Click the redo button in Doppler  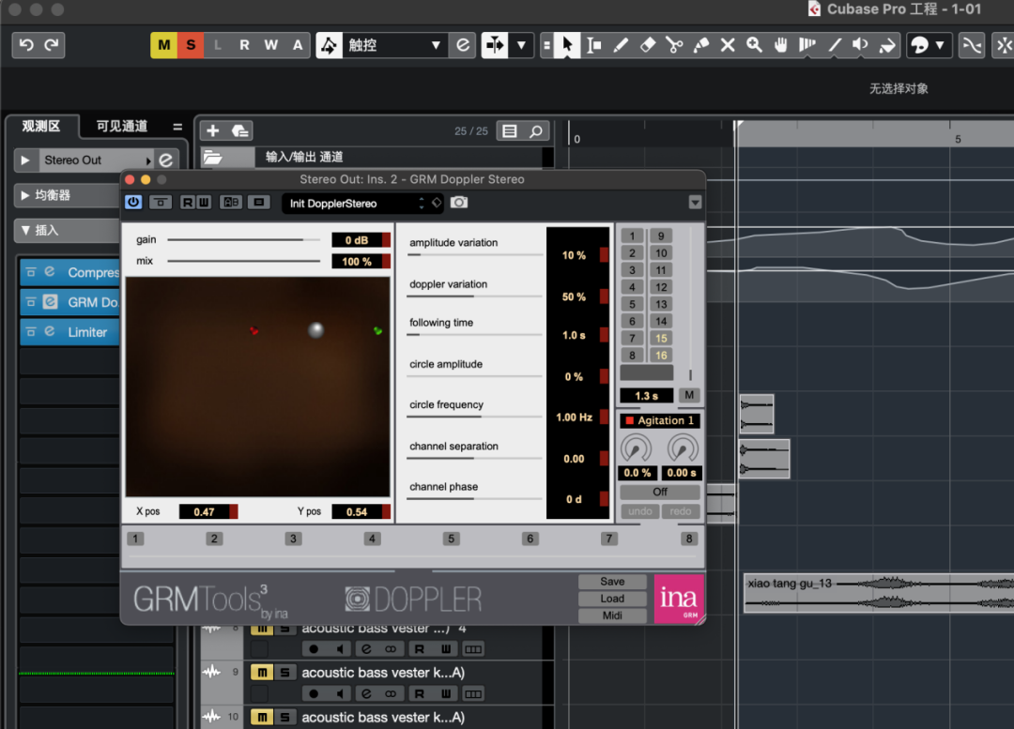pos(681,511)
